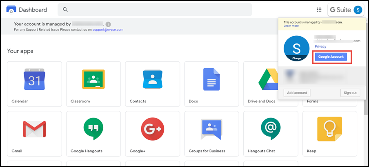Click the Hangouts Chat label text

pos(261,151)
